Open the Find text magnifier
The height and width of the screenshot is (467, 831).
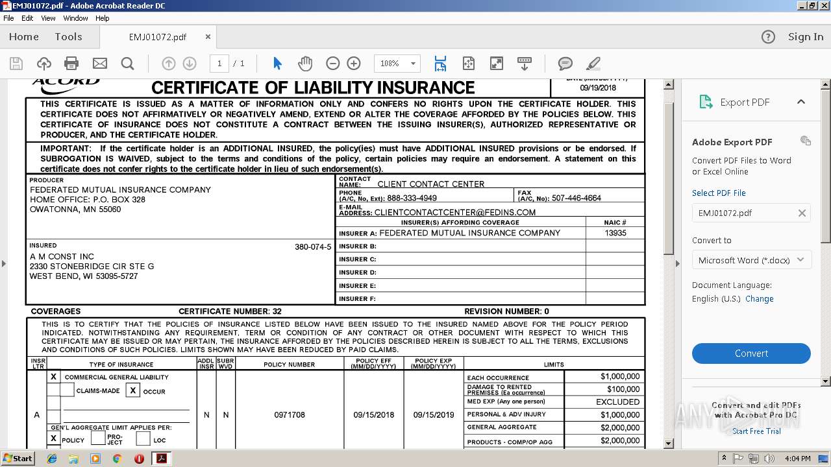(127, 63)
